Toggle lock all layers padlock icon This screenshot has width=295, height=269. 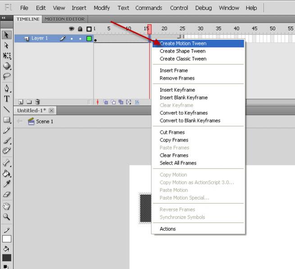pyautogui.click(x=80, y=29)
